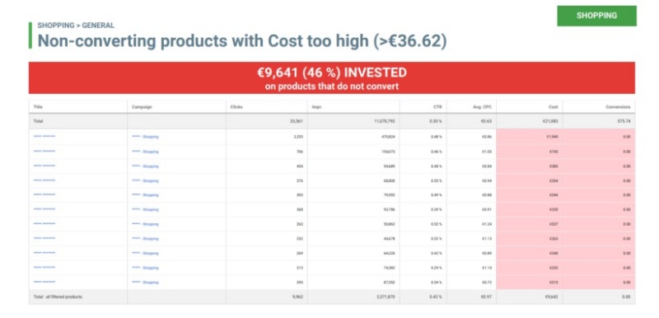
Task: Open product title link in the 393 clicks row
Action: point(44,194)
